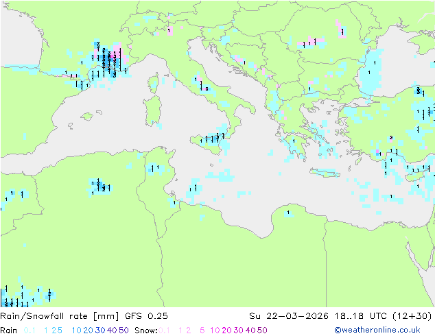435x336 pixels.
Task: Pick the Snow 1 legend value
Action: pyautogui.click(x=180, y=331)
